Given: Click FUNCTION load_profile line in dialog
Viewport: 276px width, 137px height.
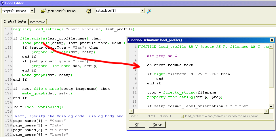Looking at the screenshot, I should point(203,47).
